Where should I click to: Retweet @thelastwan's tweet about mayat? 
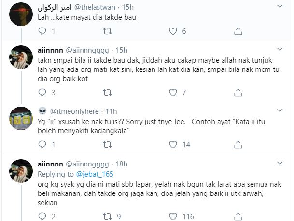click(x=108, y=31)
